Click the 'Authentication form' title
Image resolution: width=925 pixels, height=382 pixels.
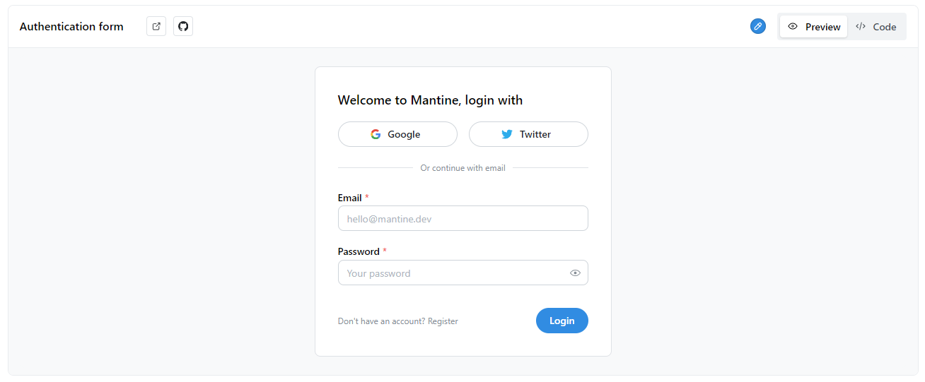click(x=71, y=27)
